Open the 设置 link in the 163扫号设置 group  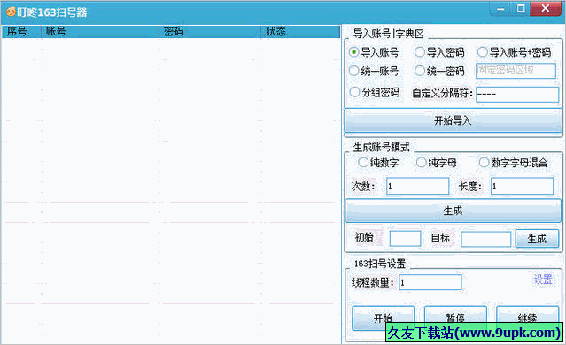tap(543, 279)
